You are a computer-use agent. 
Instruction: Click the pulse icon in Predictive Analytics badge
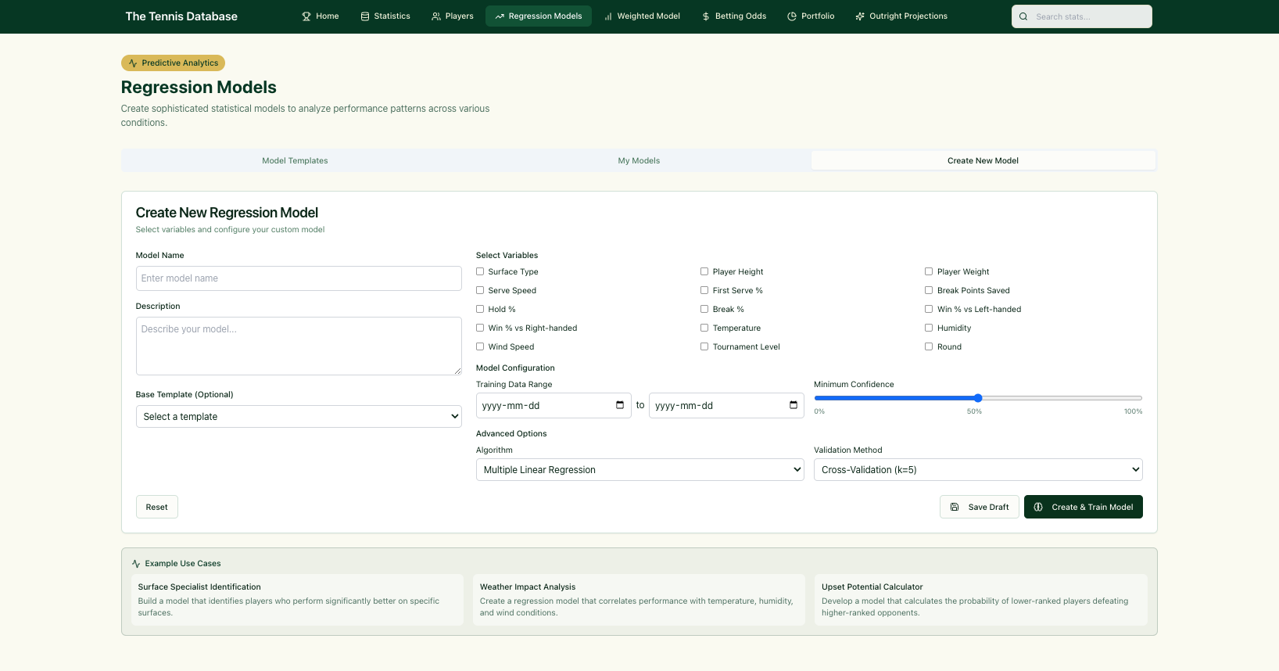pos(133,63)
